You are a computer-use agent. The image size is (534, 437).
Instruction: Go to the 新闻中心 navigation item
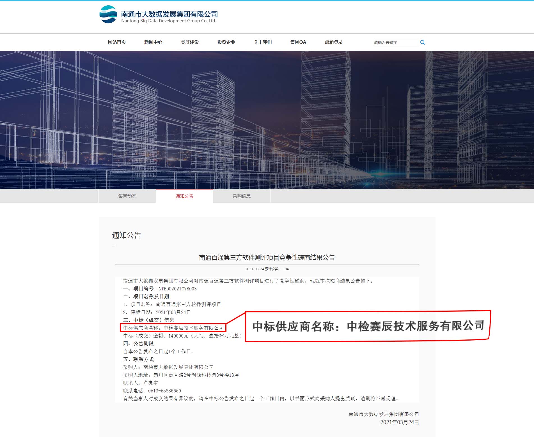pos(153,42)
